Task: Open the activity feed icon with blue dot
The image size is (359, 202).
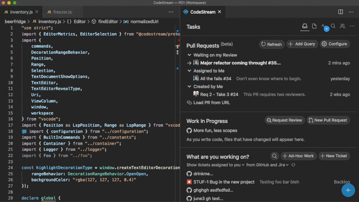Action: coord(324,27)
